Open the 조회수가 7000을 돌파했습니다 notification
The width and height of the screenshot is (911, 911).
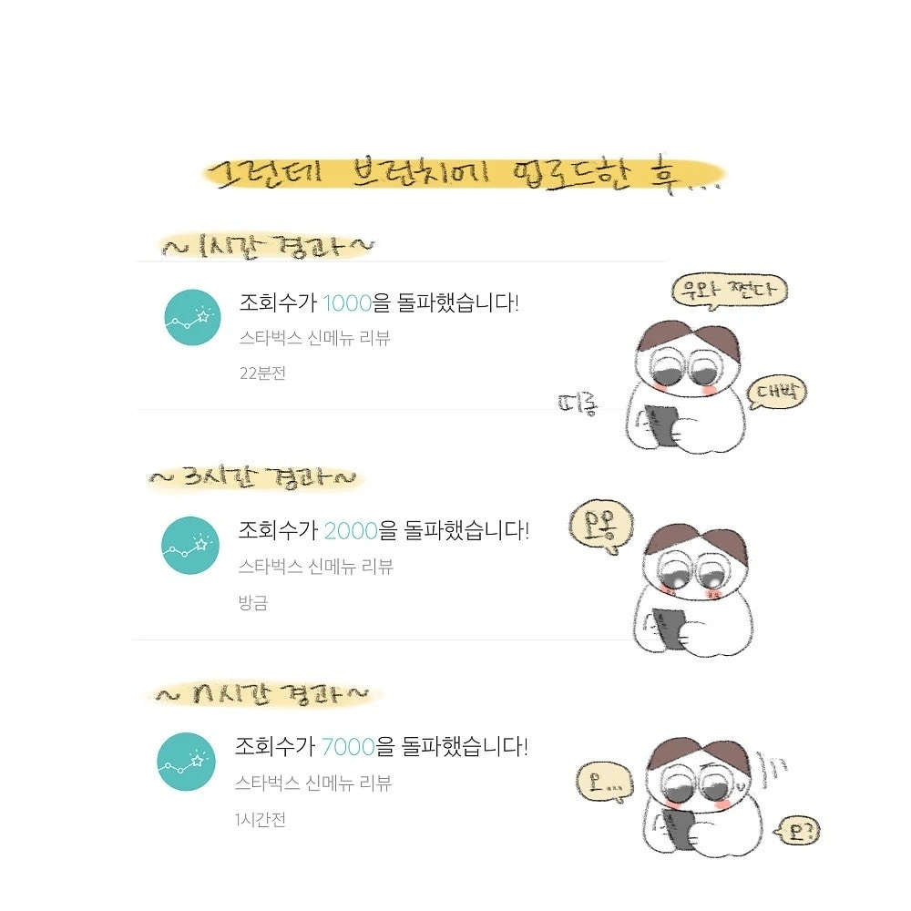click(381, 746)
